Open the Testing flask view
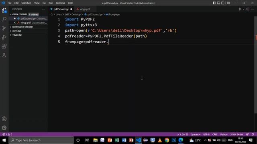 pyautogui.click(x=4, y=55)
